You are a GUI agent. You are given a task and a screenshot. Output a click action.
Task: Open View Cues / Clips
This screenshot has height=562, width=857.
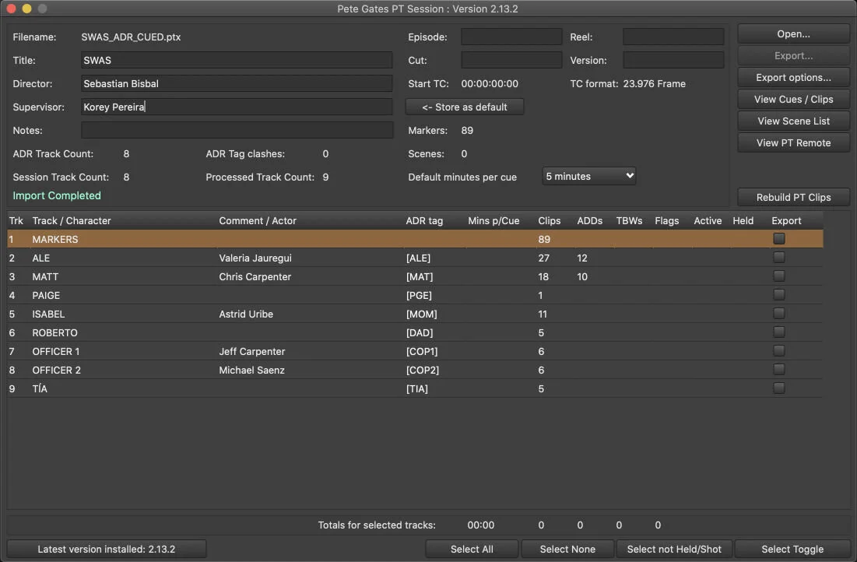pos(793,99)
